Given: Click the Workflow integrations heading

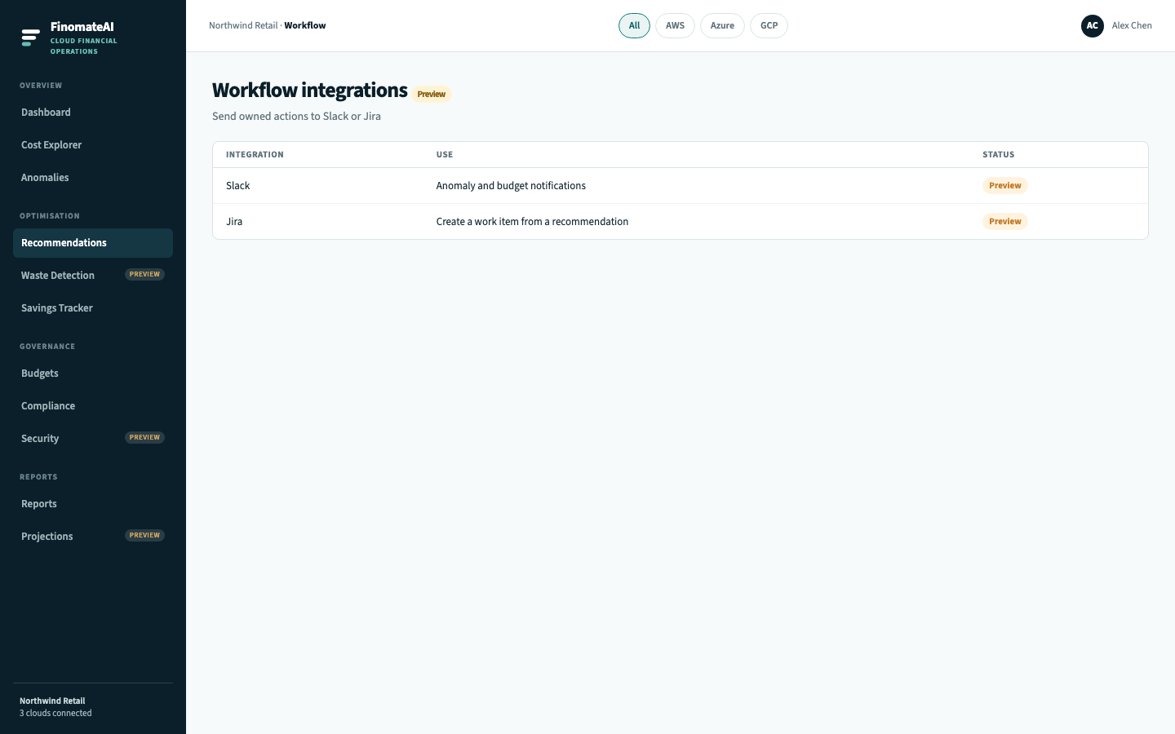Looking at the screenshot, I should pos(310,91).
